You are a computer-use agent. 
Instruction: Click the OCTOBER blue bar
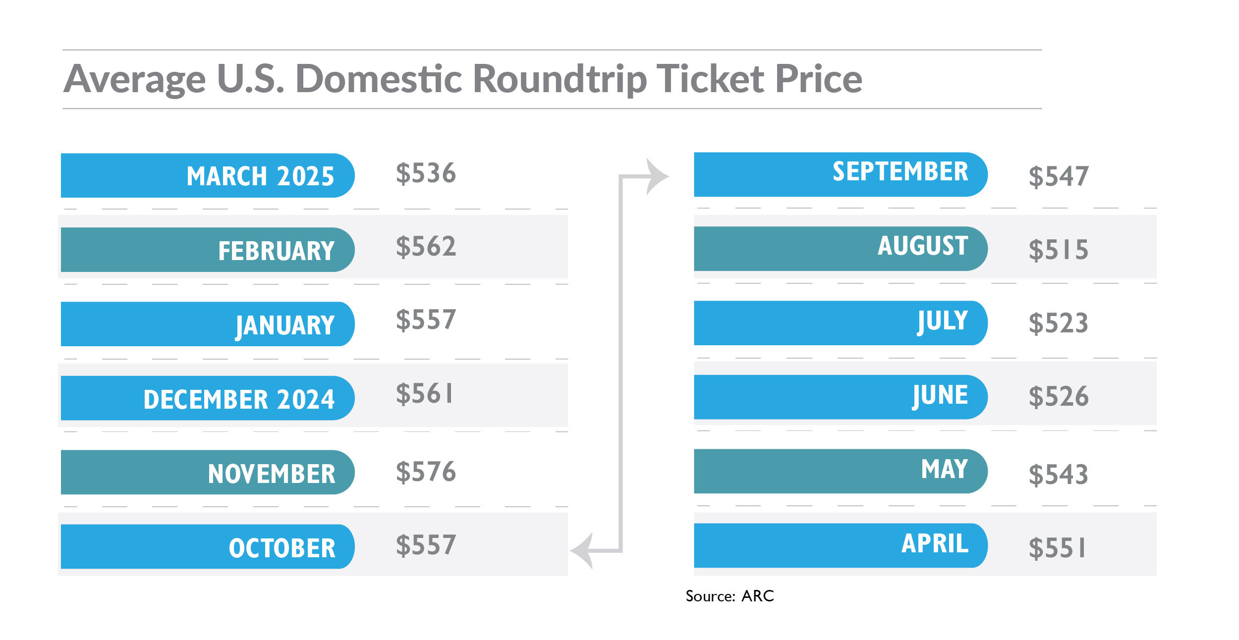pos(207,546)
